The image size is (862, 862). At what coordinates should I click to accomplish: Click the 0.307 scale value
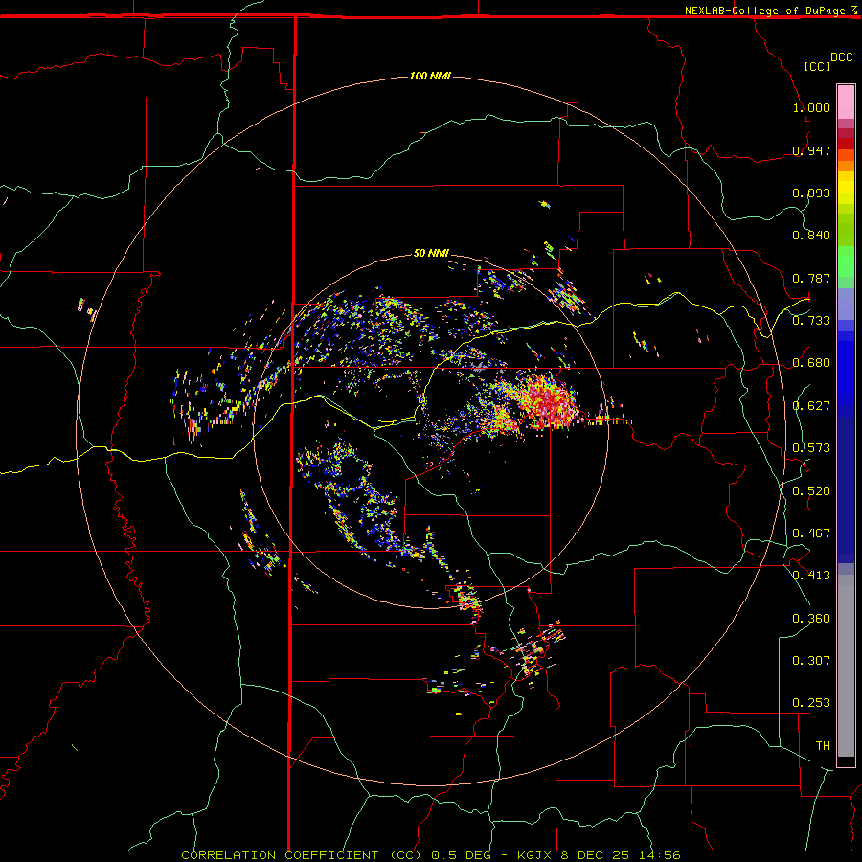[x=811, y=661]
